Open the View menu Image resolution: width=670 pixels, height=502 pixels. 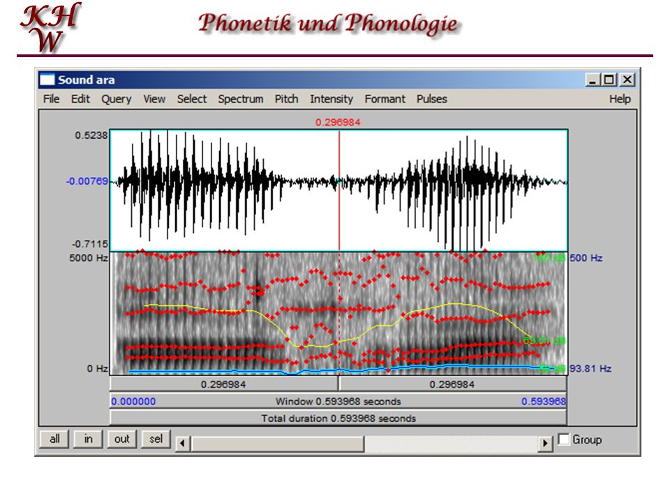click(x=154, y=99)
